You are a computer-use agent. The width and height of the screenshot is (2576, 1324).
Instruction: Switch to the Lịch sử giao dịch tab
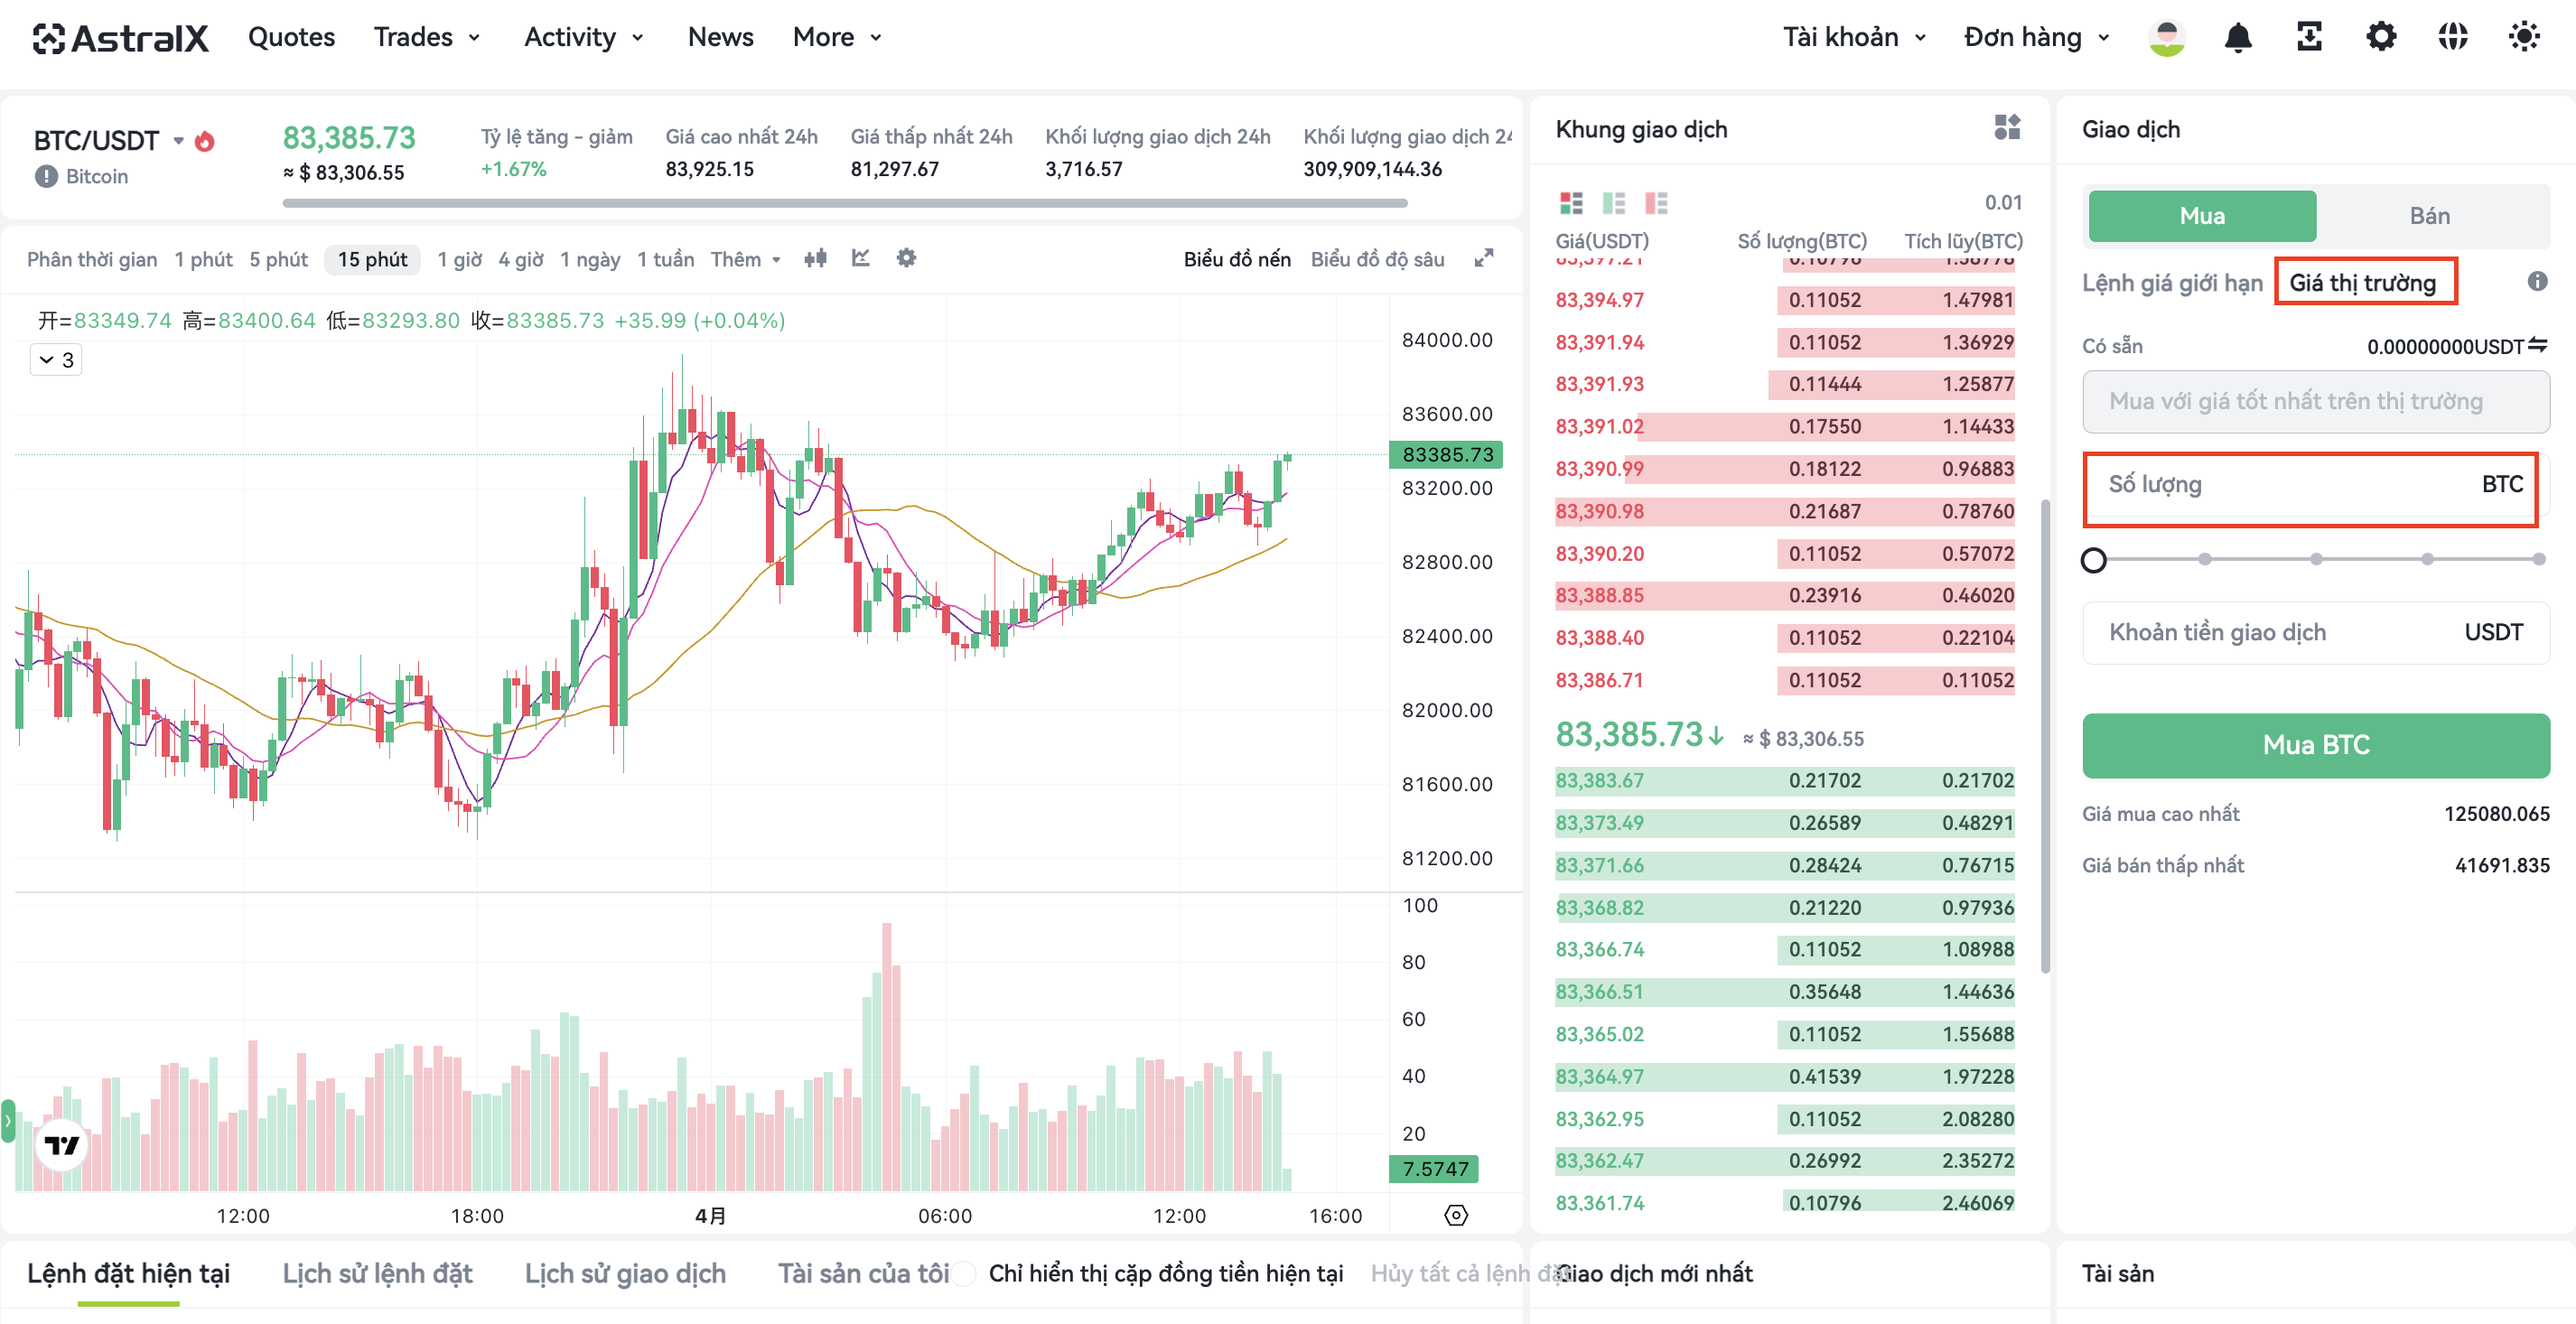(625, 1273)
